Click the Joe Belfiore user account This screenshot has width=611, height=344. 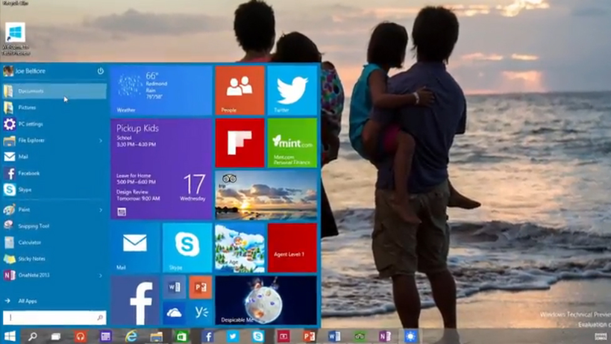(24, 71)
